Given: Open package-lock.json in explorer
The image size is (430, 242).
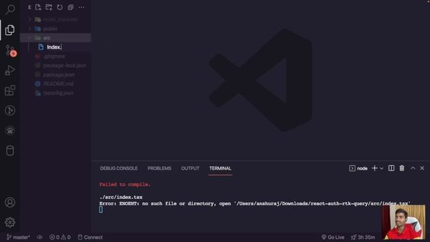Looking at the screenshot, I should [x=55, y=66].
